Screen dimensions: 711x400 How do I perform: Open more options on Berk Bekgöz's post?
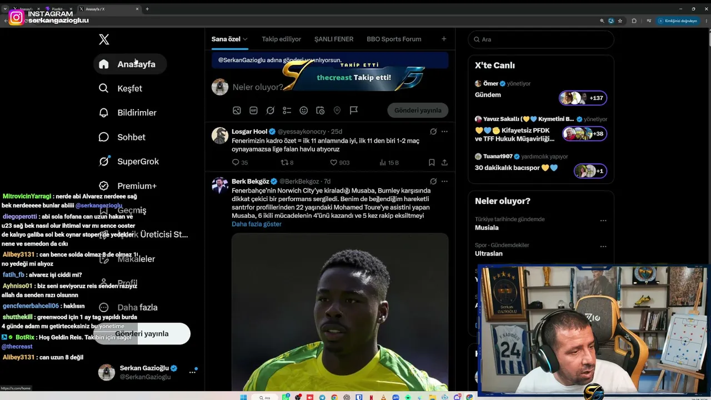[x=444, y=181]
